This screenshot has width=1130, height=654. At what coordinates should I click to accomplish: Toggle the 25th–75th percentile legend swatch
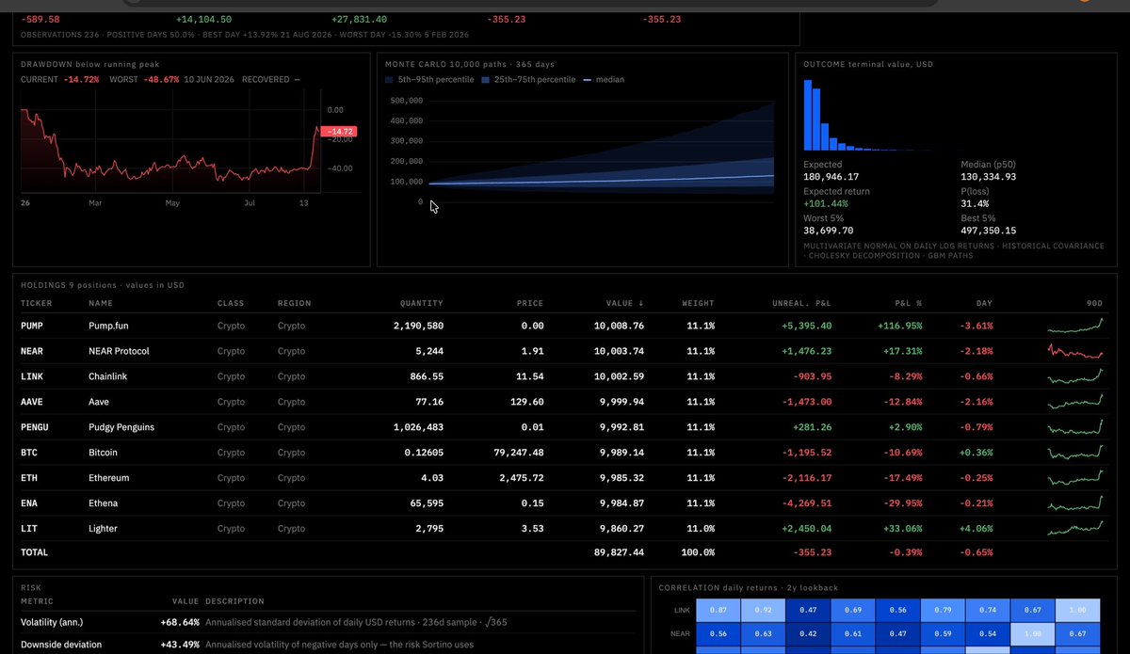pyautogui.click(x=486, y=80)
